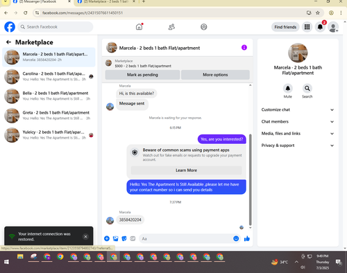Focus the Aa message input field

186,238
